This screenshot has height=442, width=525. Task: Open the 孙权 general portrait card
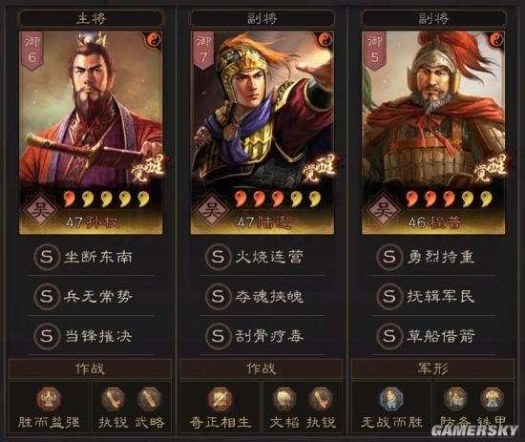[91, 133]
